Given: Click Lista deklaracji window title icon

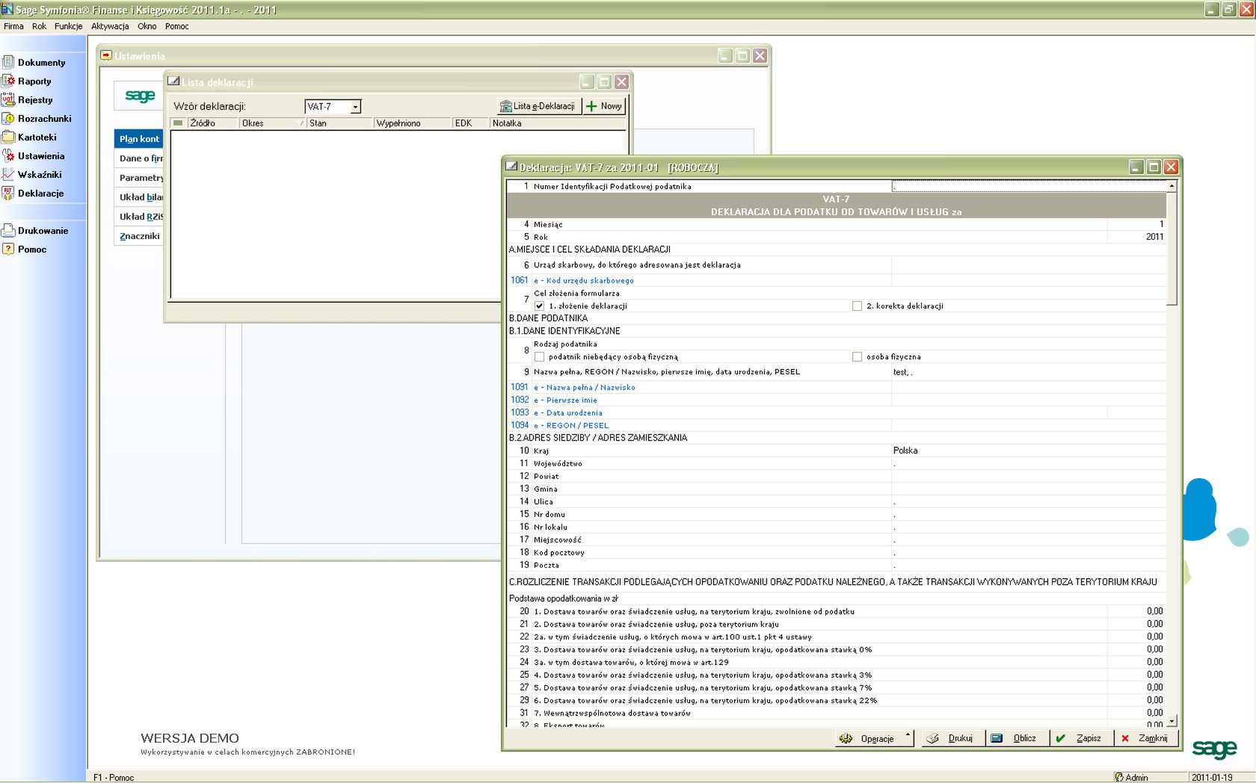Looking at the screenshot, I should click(173, 81).
